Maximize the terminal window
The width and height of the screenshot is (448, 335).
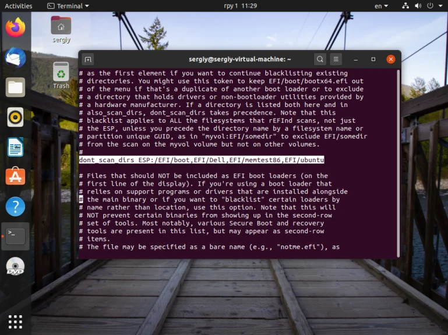pyautogui.click(x=373, y=59)
